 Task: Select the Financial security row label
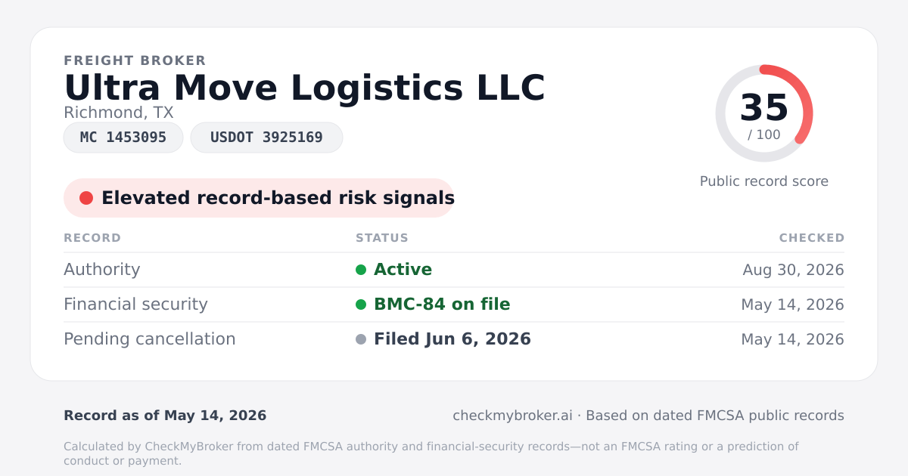pyautogui.click(x=135, y=304)
